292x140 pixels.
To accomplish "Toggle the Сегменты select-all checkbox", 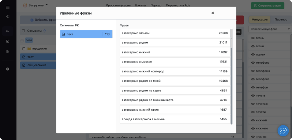I will (23, 31).
